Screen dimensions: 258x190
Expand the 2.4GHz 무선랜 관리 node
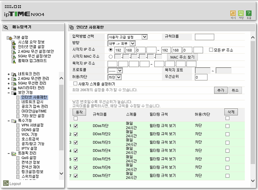coord(9,79)
